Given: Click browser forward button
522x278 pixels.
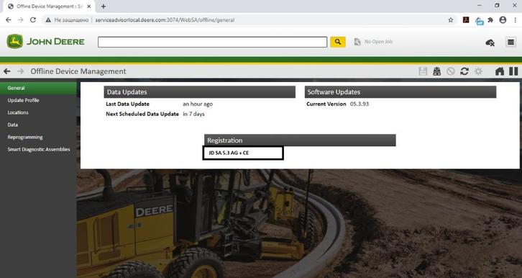Looking at the screenshot, I should pos(21,20).
